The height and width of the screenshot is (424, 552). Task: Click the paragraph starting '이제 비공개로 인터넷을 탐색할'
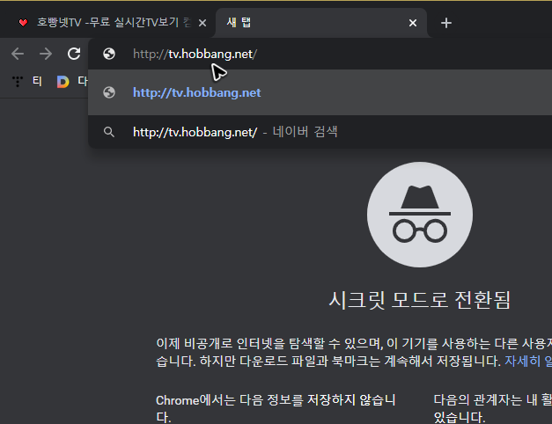point(354,352)
